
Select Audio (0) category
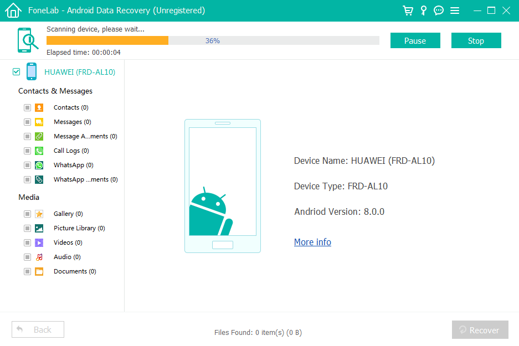tap(67, 257)
